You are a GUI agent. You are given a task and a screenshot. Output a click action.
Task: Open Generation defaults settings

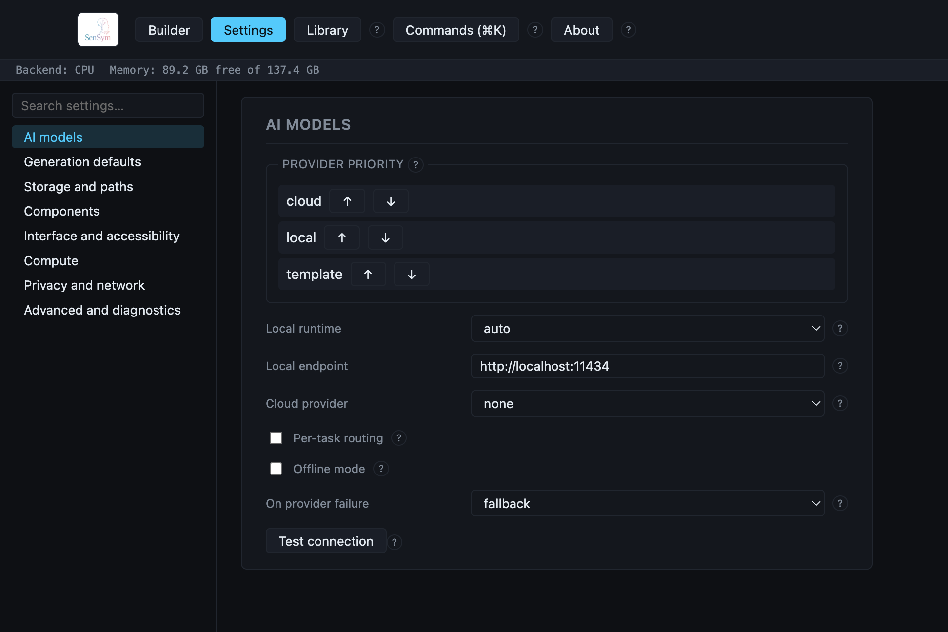pos(108,161)
